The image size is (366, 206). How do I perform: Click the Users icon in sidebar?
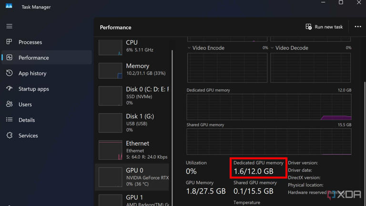pos(9,104)
